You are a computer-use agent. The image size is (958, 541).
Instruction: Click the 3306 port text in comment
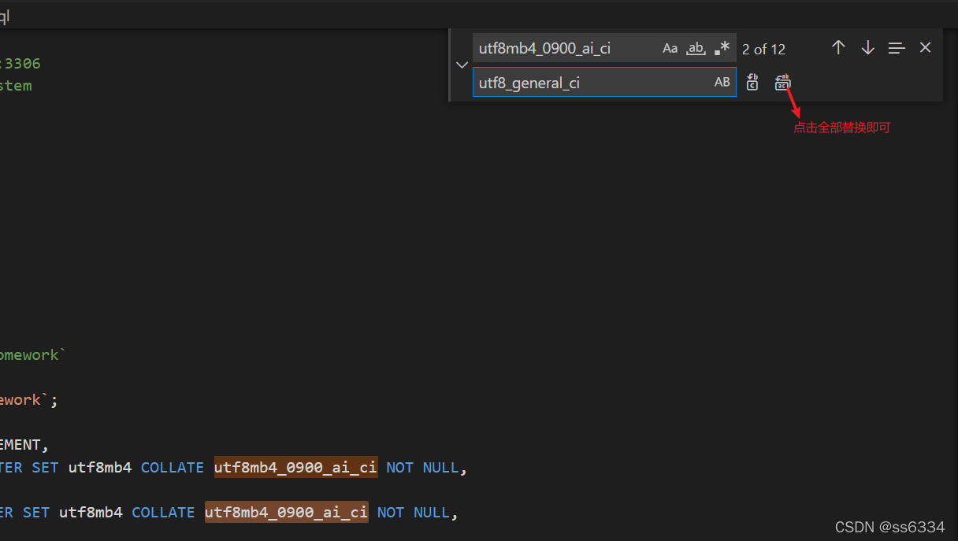click(x=22, y=64)
